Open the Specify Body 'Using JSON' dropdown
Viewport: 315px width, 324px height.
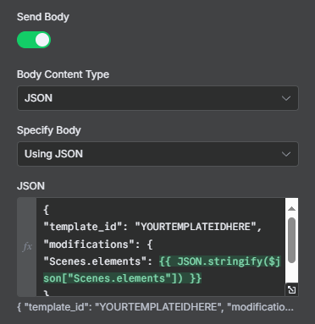pos(157,154)
